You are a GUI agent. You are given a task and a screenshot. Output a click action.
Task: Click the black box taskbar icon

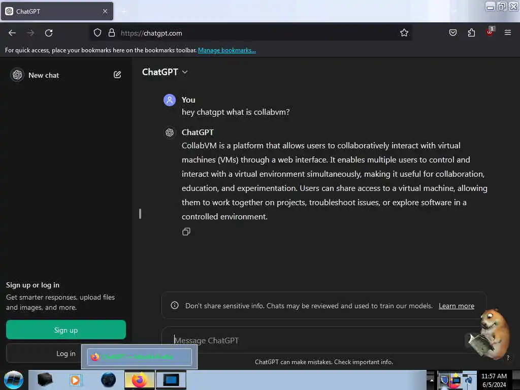(45, 379)
